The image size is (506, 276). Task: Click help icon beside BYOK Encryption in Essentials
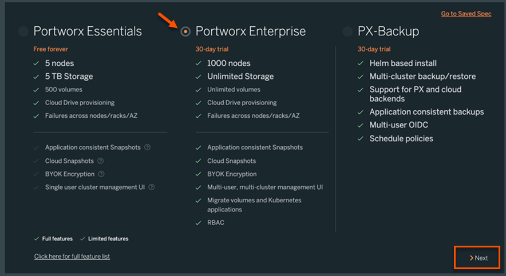click(101, 174)
